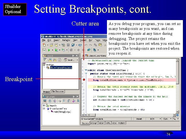Screen dimensions: 186x139
Task: Toggle the red breakpoint on line 7
Action: 84,80
